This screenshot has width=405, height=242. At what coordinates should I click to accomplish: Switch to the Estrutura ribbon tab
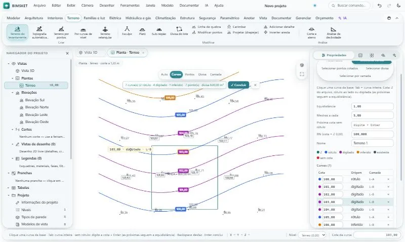point(187,18)
